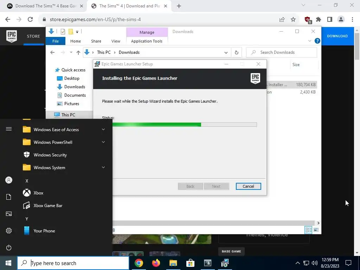The image size is (360, 270).
Task: Open the Chrome profile avatar
Action: pyautogui.click(x=341, y=20)
